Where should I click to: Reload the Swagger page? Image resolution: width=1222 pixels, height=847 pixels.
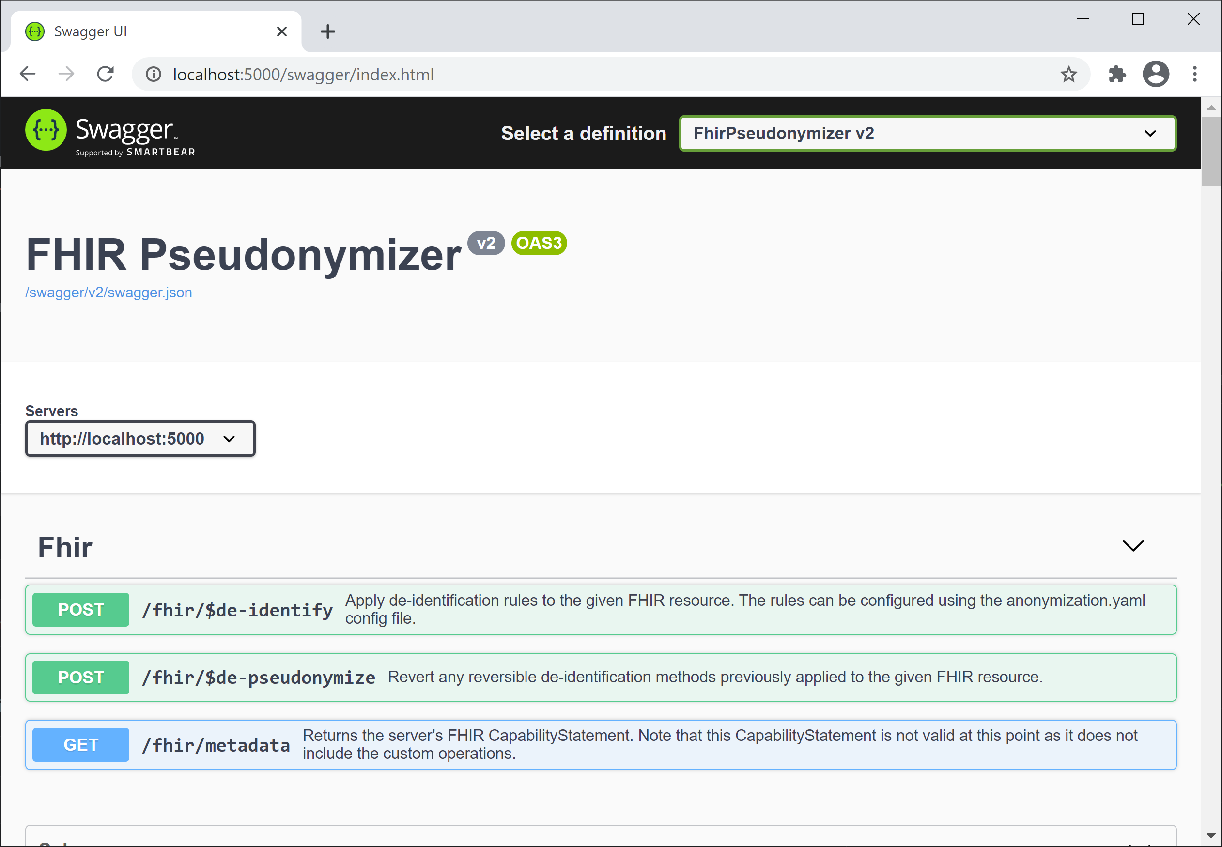point(105,74)
